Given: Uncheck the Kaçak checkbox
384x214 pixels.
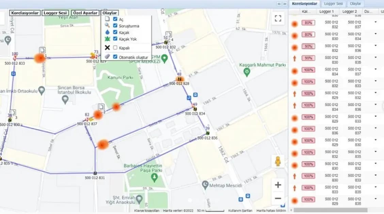Looking at the screenshot, I should (x=115, y=32).
